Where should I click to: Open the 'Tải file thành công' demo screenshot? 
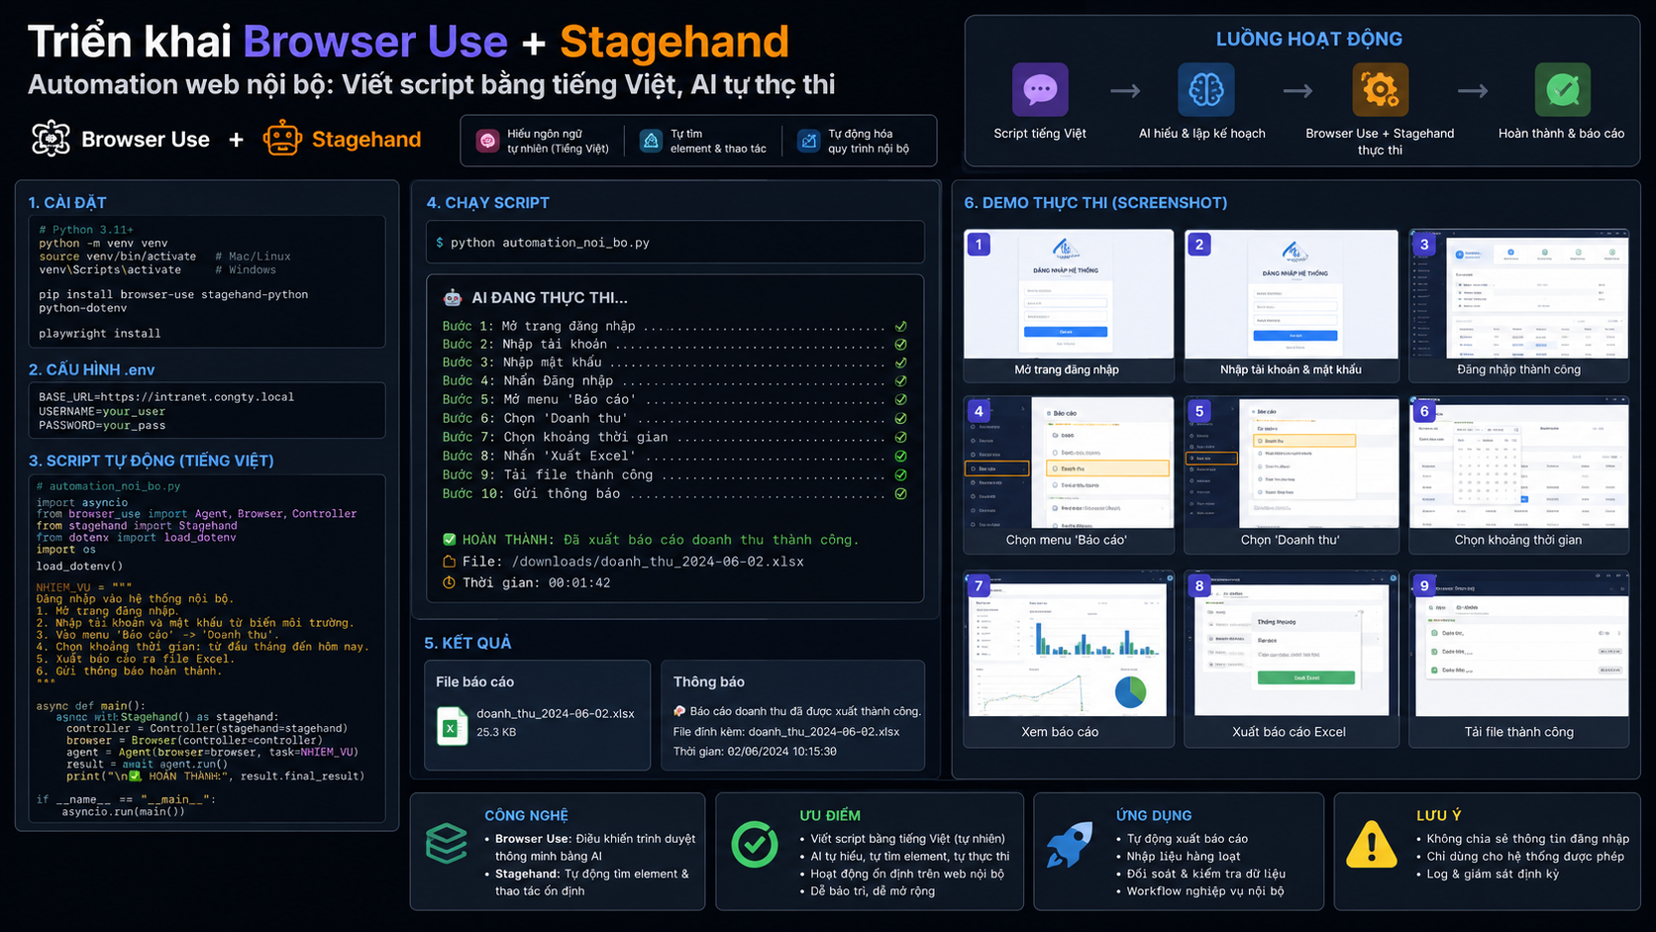(1519, 644)
